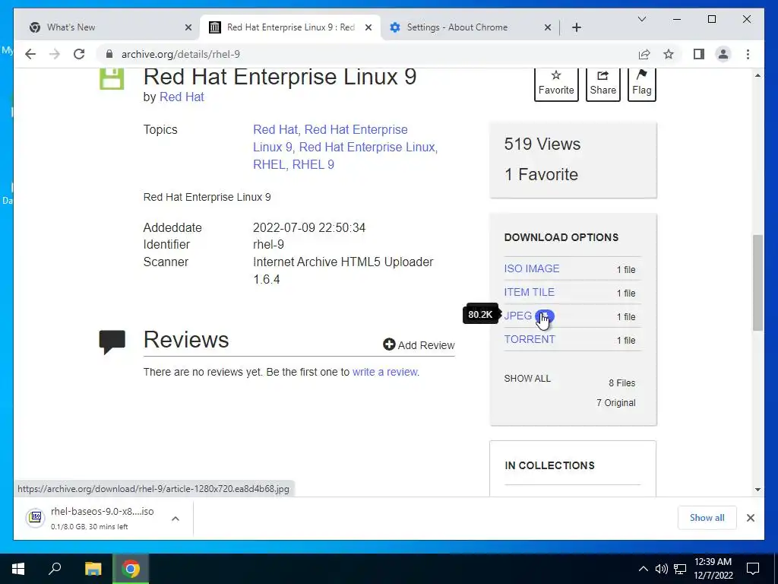Click the Reviews speech bubble icon
The height and width of the screenshot is (584, 778).
coord(112,341)
